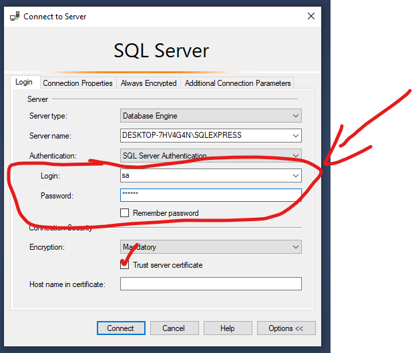Click the Cancel button
412x353 pixels.
(174, 328)
